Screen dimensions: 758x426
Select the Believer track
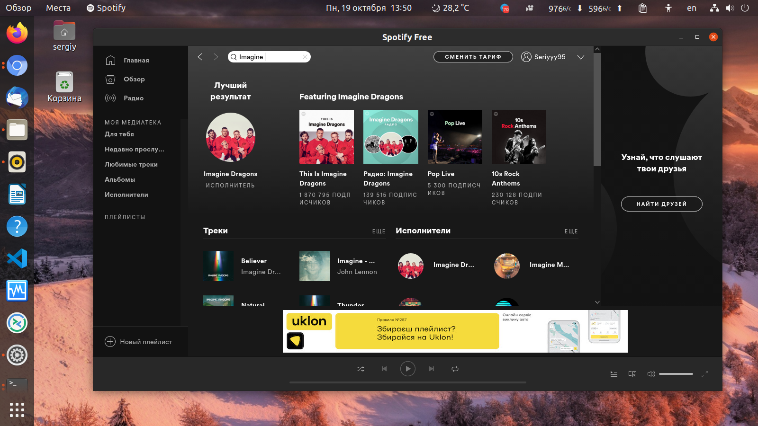254,261
